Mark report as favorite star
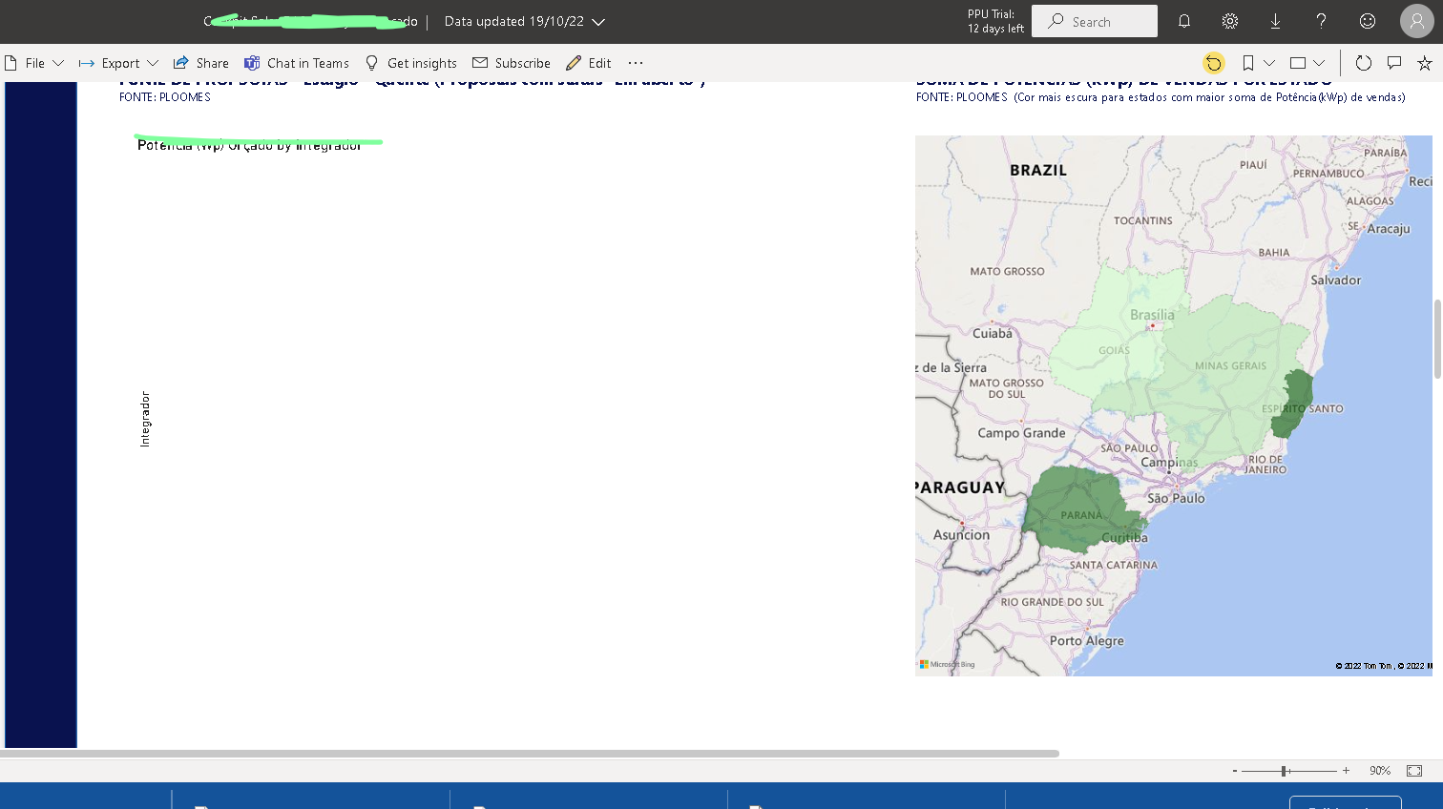1443x809 pixels. pos(1425,63)
